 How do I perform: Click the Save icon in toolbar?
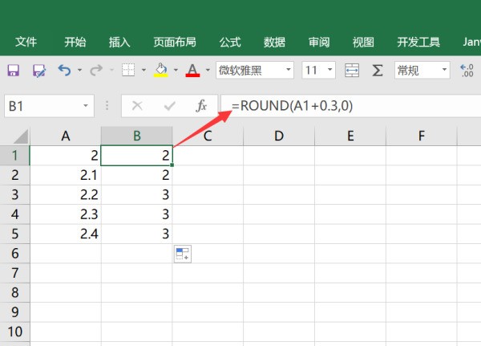coord(13,71)
